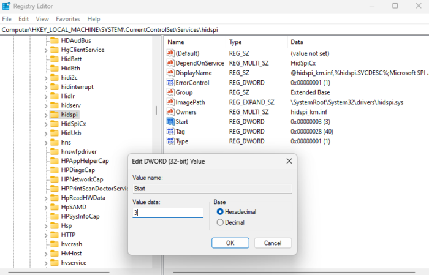Select the HPDiagsCap key
This screenshot has width=429, height=275.
click(x=78, y=170)
